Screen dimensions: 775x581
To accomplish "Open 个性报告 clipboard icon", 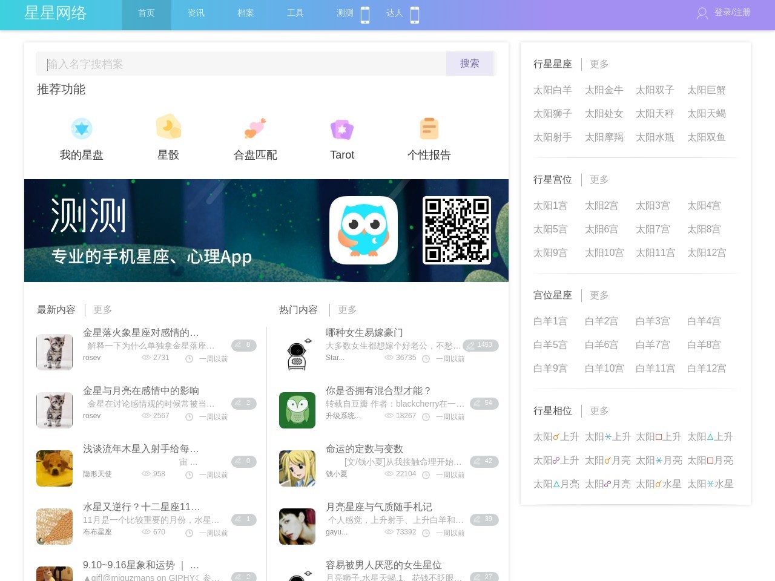I will pos(429,128).
